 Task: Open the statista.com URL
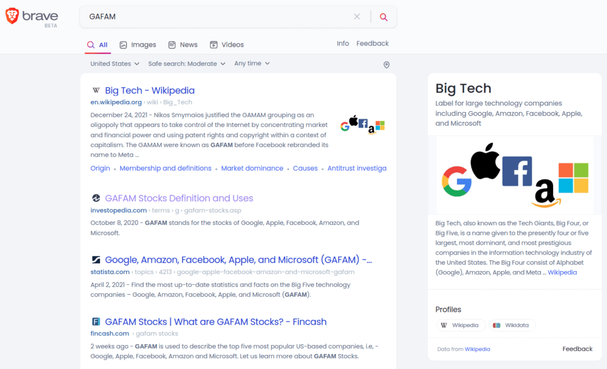click(110, 272)
